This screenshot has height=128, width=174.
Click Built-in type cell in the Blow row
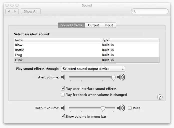[x=108, y=45]
